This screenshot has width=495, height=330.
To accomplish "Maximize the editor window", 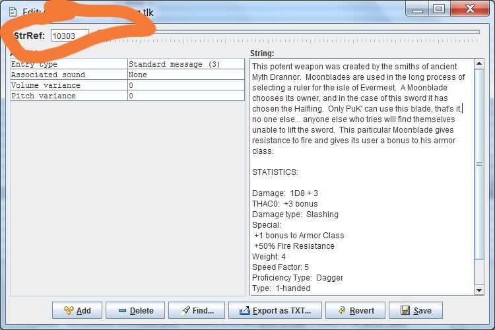I will (438, 8).
